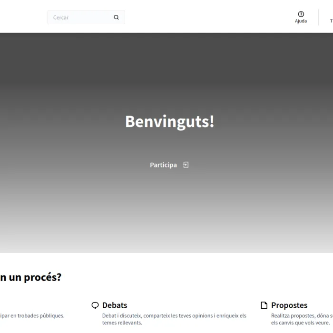This screenshot has width=333, height=333.
Task: Click the Debats speech bubble icon
Action: coord(95,305)
